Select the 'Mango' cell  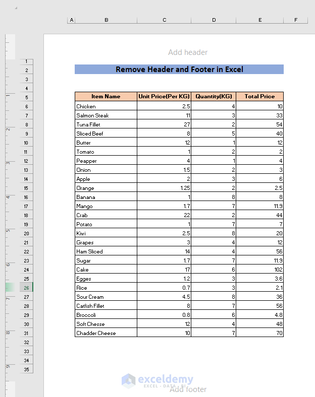(106, 206)
